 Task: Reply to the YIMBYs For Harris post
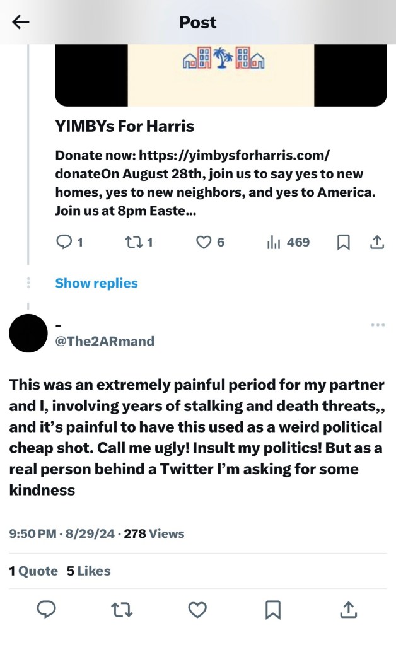[x=65, y=242]
